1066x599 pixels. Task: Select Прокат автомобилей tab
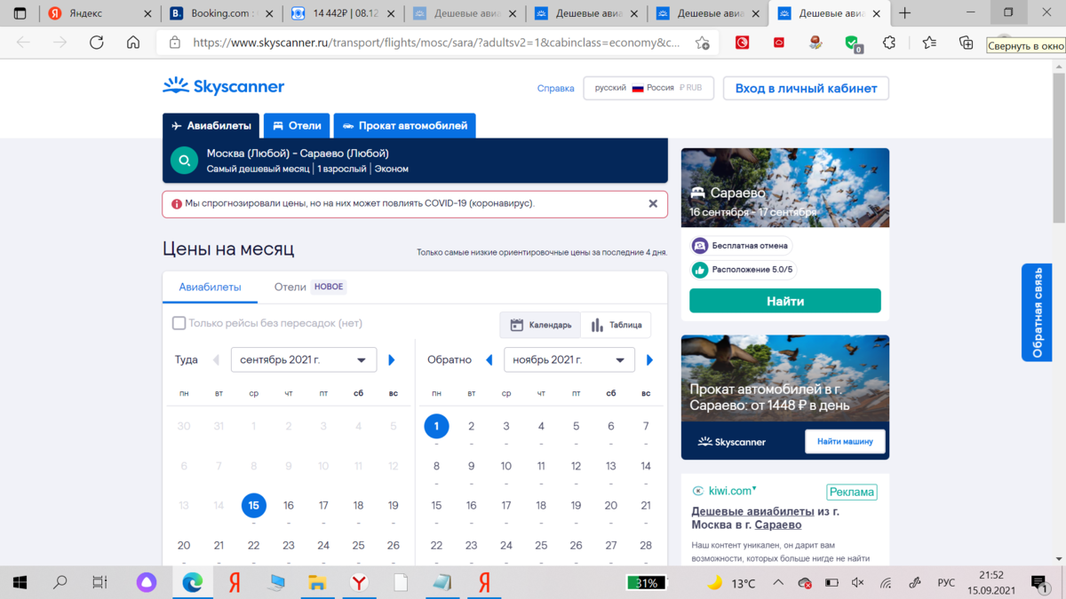pyautogui.click(x=405, y=126)
